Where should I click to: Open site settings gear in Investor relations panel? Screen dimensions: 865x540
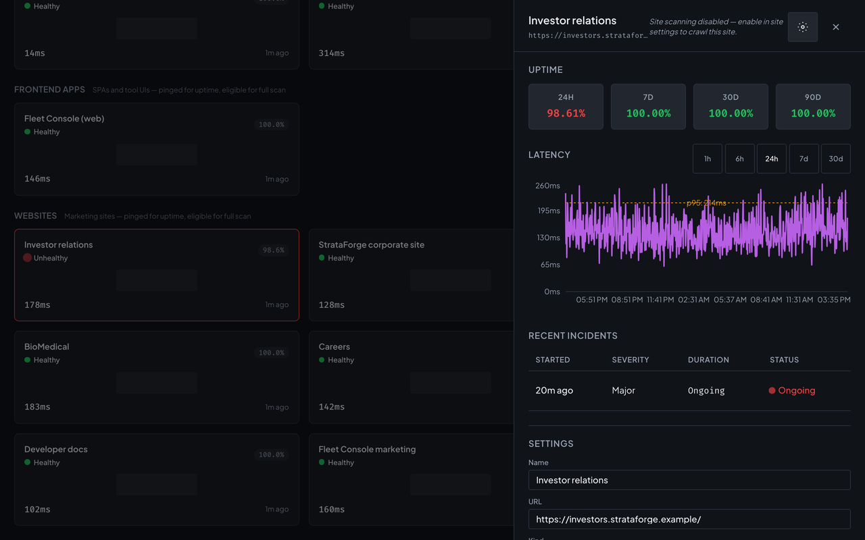coord(803,27)
